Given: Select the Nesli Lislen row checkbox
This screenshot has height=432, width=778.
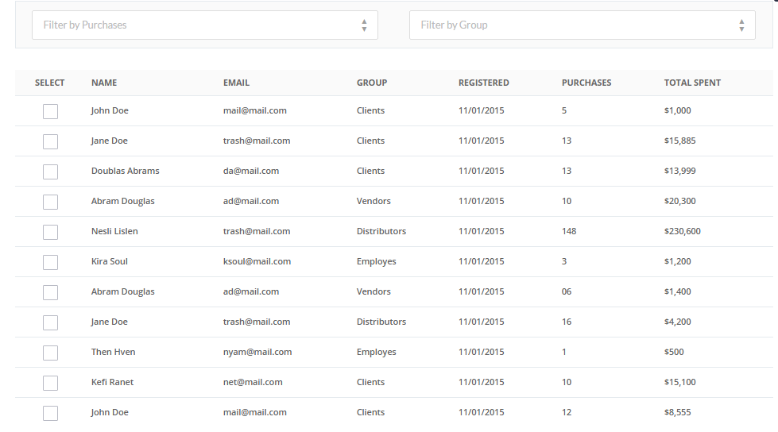Looking at the screenshot, I should (x=50, y=232).
